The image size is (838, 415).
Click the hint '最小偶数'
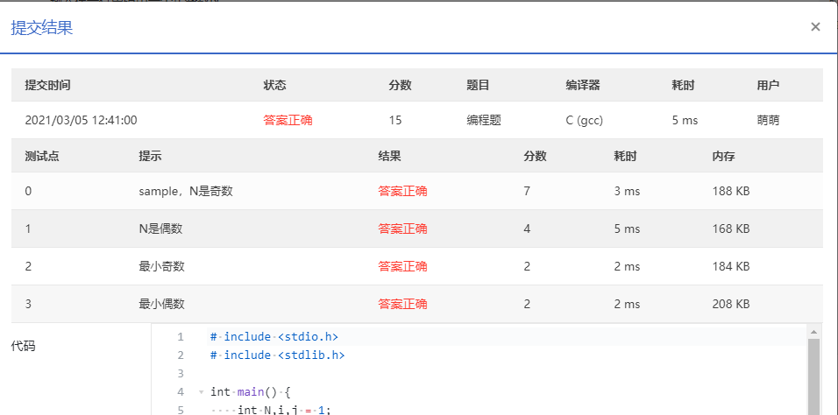(x=161, y=304)
